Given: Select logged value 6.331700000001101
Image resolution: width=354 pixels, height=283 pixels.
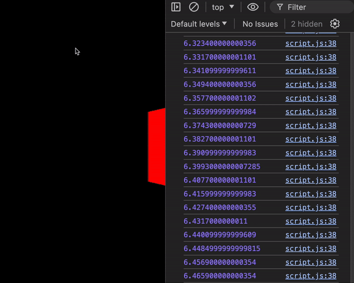Looking at the screenshot, I should [x=219, y=57].
